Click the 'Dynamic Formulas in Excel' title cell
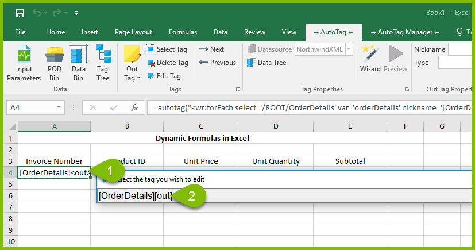The height and width of the screenshot is (250, 475). tap(202, 138)
